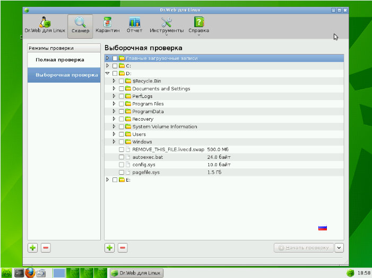Select the Сканер magnifier icon
The image size is (372, 278).
[x=80, y=22]
